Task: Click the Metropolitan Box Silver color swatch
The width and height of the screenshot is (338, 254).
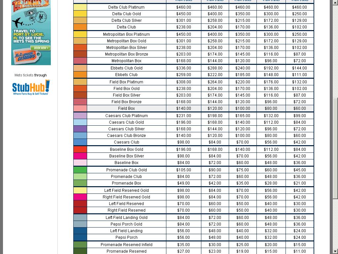Action: coord(80,48)
